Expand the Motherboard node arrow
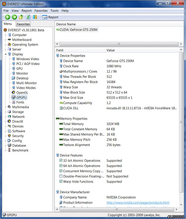The width and height of the screenshot is (186, 219). tap(6, 40)
